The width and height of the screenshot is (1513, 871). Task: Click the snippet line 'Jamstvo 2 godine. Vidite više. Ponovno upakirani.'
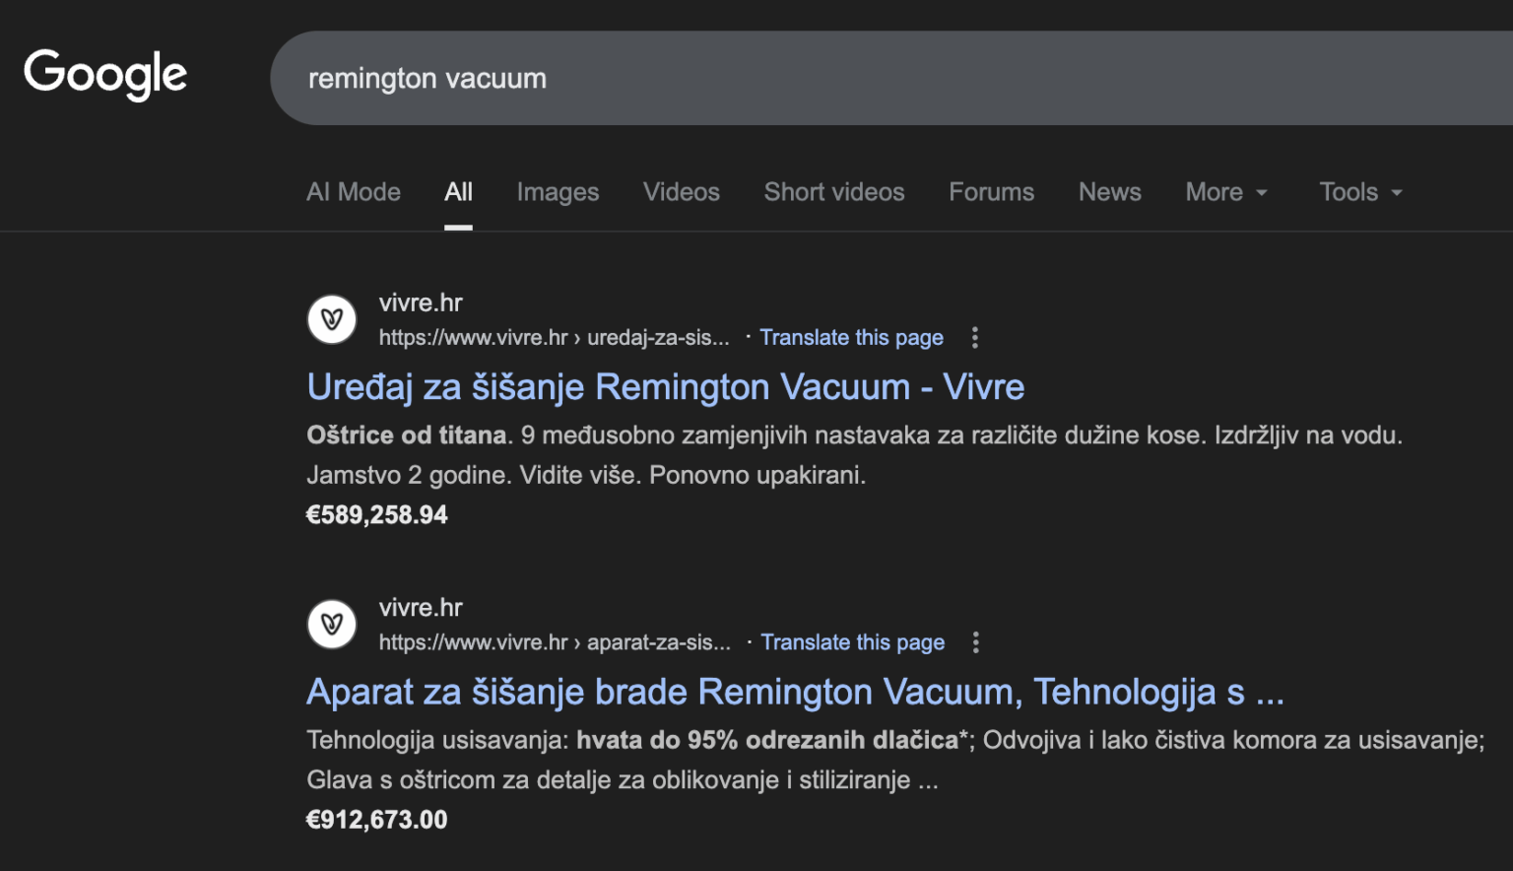click(x=586, y=475)
